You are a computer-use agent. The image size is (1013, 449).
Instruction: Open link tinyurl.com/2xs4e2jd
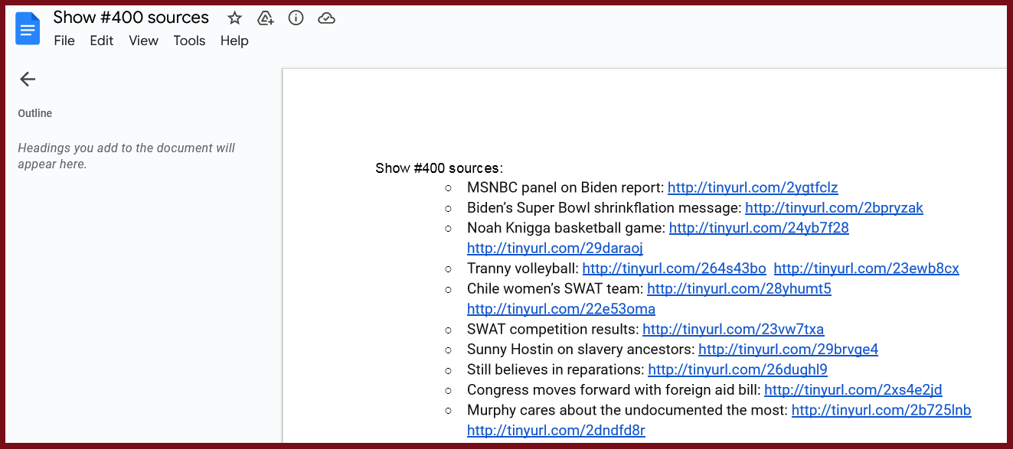(x=853, y=390)
